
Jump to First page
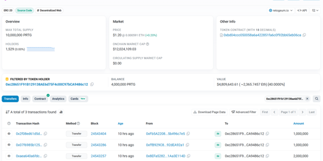tap(265, 112)
